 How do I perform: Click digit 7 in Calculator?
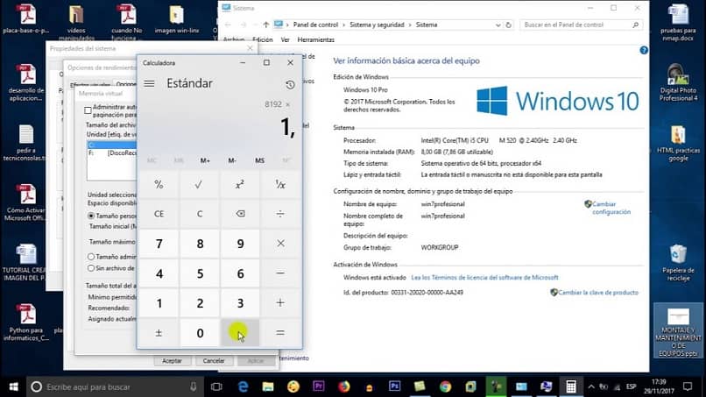(x=159, y=244)
